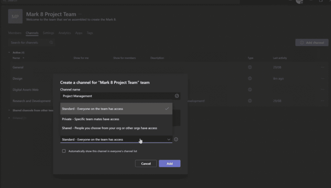Image resolution: width=331 pixels, height=188 pixels.
Task: Open the Tags tab
Action: coord(90,33)
